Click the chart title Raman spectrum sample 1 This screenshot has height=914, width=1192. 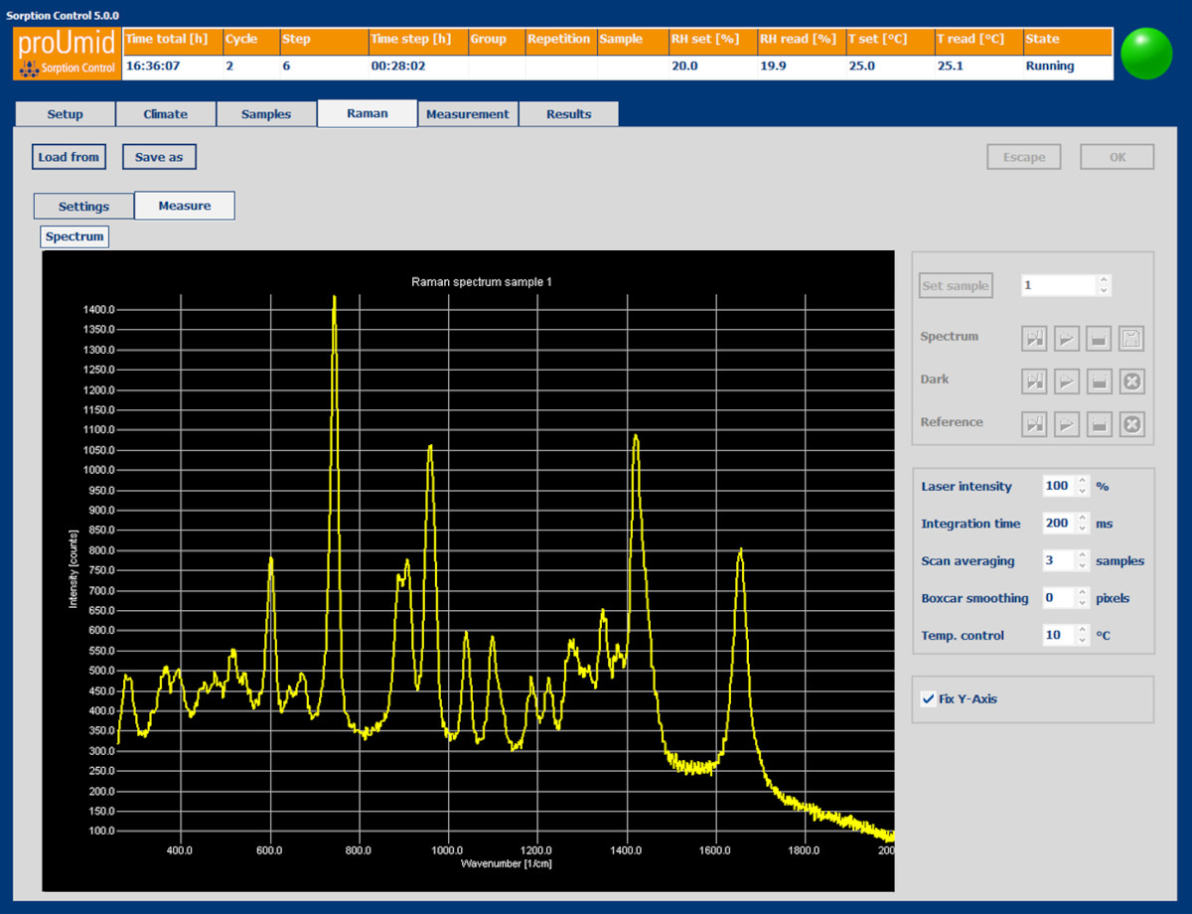pyautogui.click(x=482, y=282)
